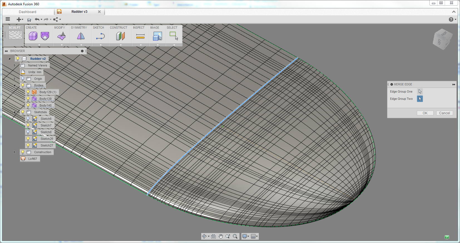This screenshot has width=460, height=243.
Task: Toggle visibility bulb for Construction folder
Action: [x=23, y=152]
